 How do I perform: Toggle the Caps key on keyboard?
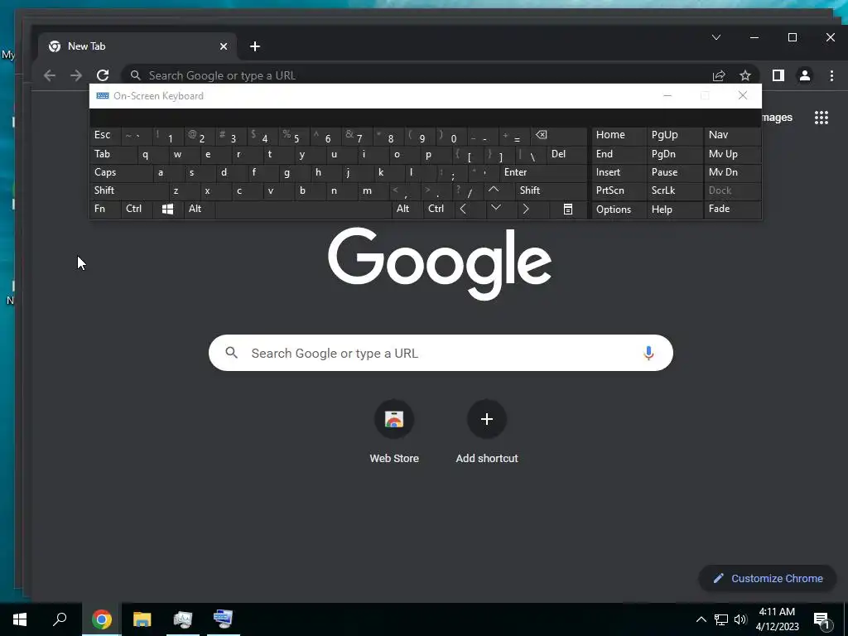[x=121, y=172]
